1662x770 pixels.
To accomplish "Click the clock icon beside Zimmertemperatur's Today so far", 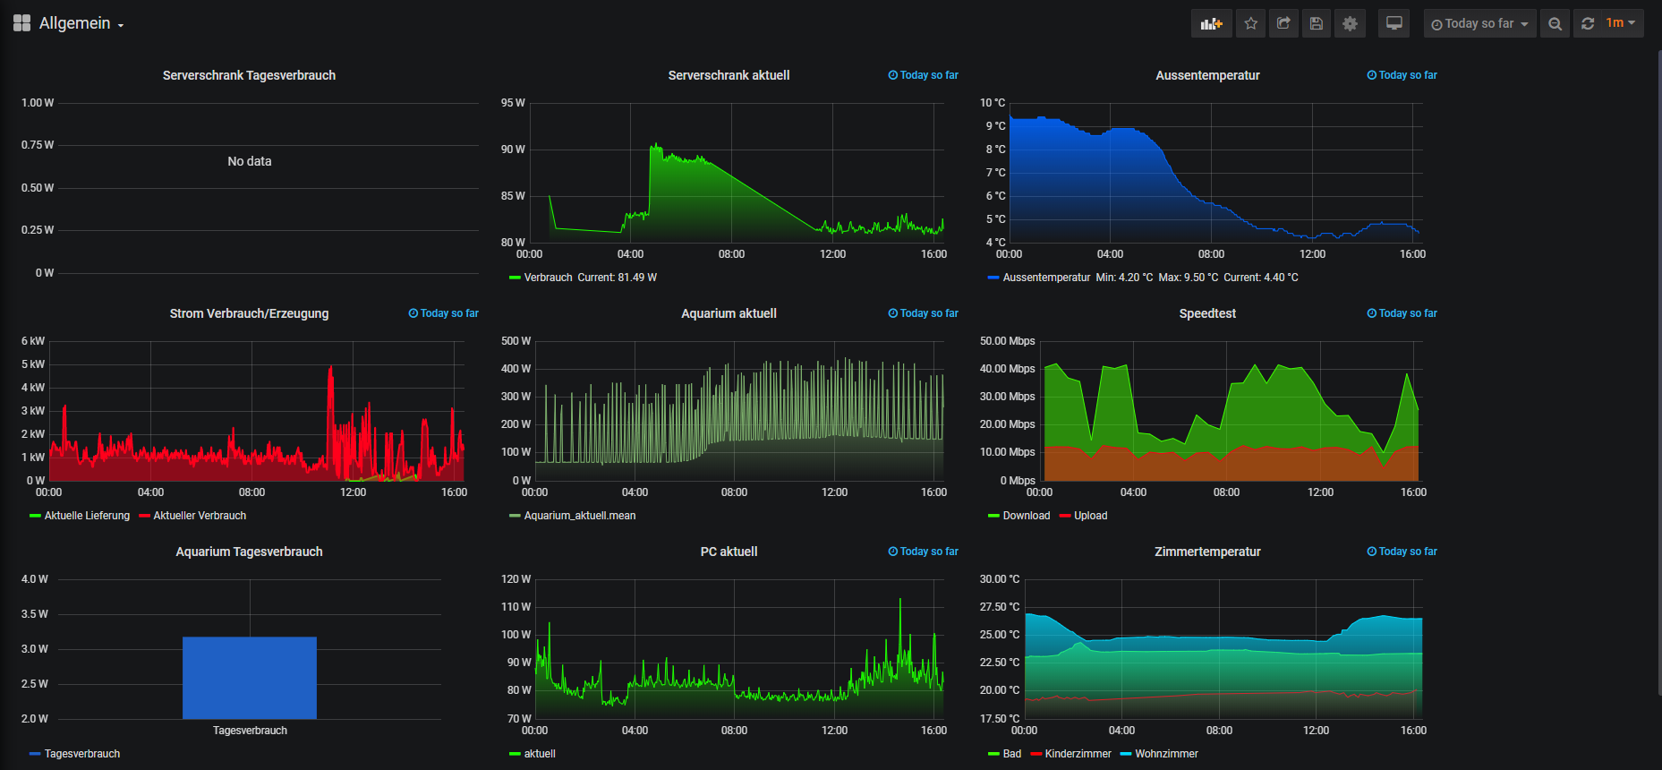I will (x=1372, y=552).
